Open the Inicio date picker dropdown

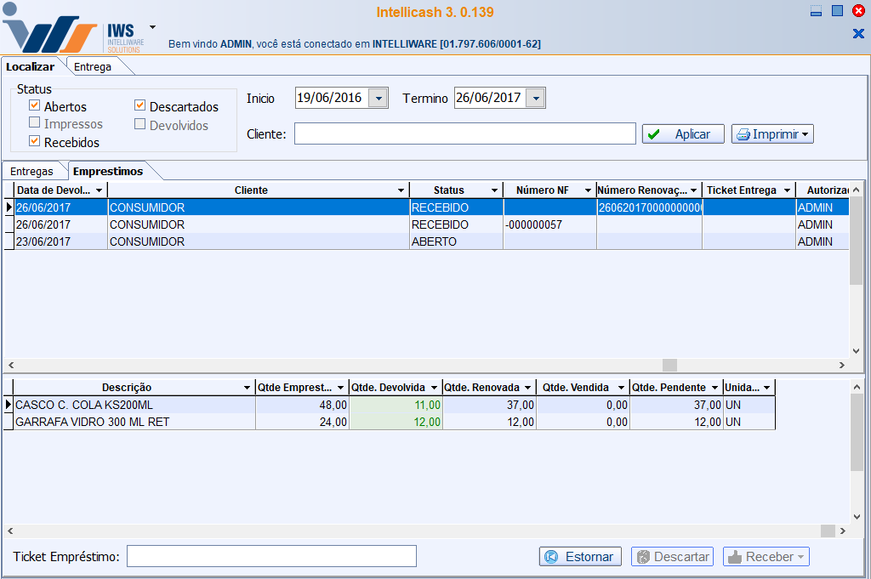tap(379, 98)
